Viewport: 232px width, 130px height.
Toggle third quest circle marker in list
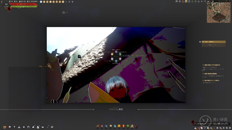coord(203,80)
